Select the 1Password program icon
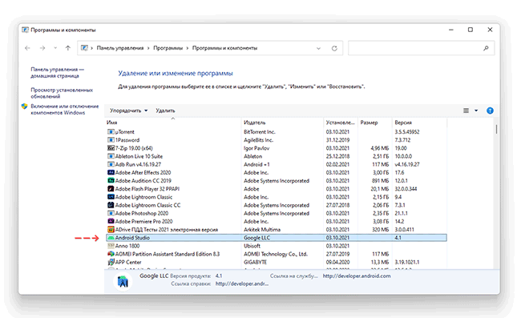 111,140
